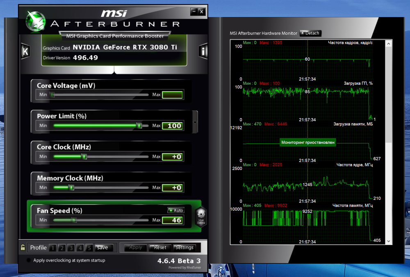Viewport: 410px width, 277px height.
Task: Save the current profile
Action: pos(102,247)
